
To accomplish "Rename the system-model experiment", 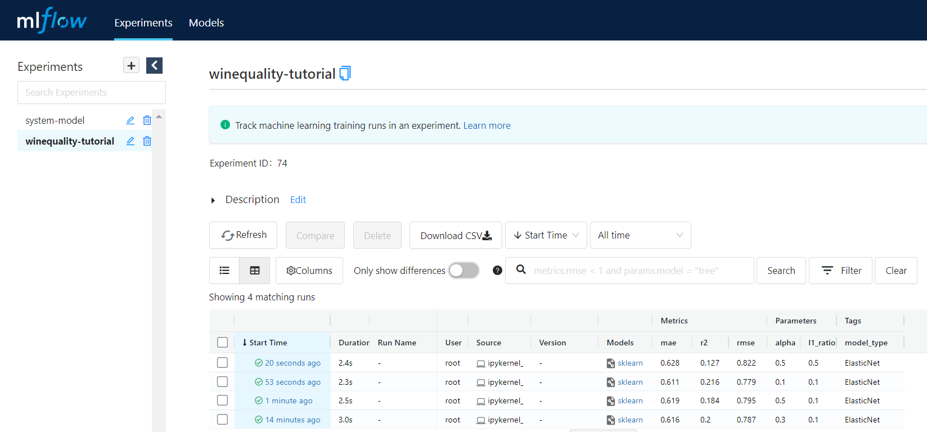I will point(130,120).
